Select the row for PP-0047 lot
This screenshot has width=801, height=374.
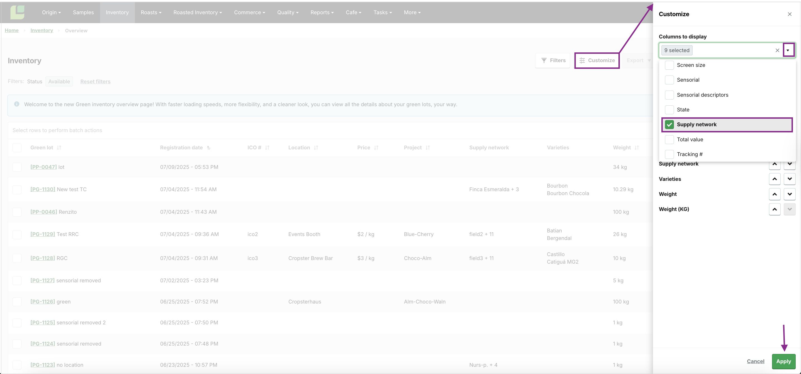(x=17, y=167)
